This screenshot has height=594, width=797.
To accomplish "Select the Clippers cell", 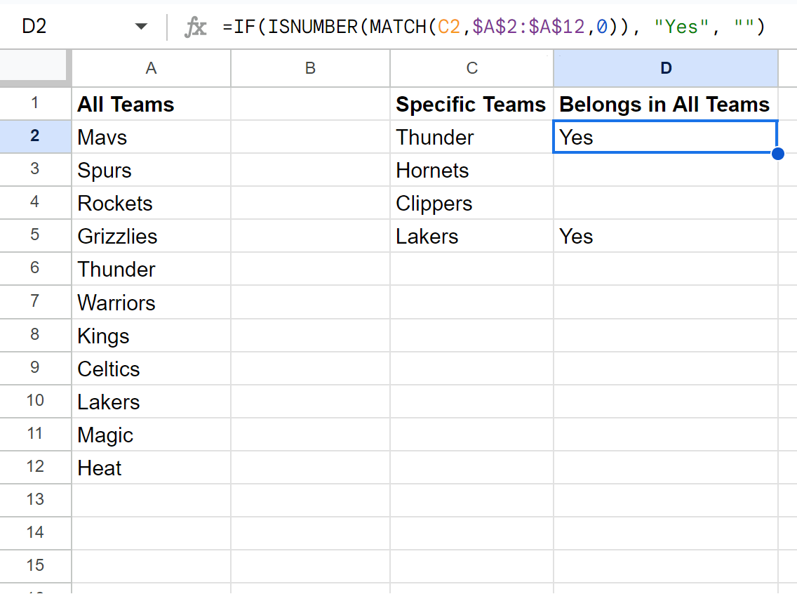I will coord(471,204).
